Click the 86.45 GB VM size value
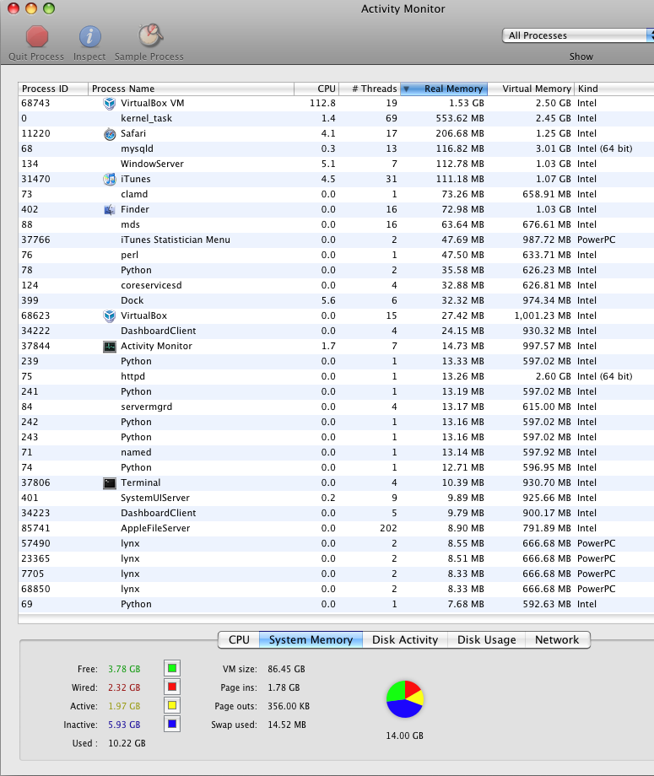Viewport: 654px width, 776px height. tap(286, 669)
